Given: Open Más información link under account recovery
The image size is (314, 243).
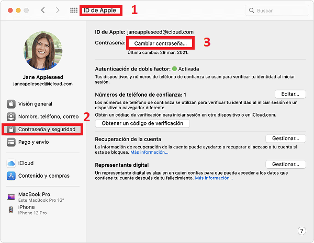Looking at the screenshot, I should click(149, 152).
